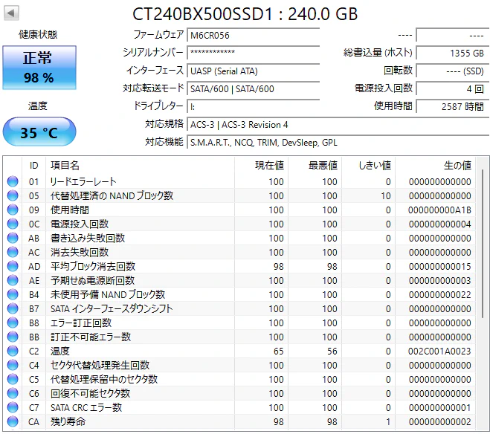Screen dimensions: 490x434
Task: Click the blue orb beside 消去失敗回数
Action: (x=13, y=252)
